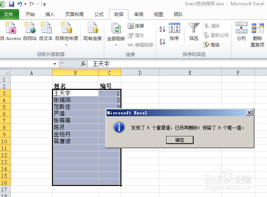The image size is (267, 197).
Task: Select column C header
Action: coord(110,73)
